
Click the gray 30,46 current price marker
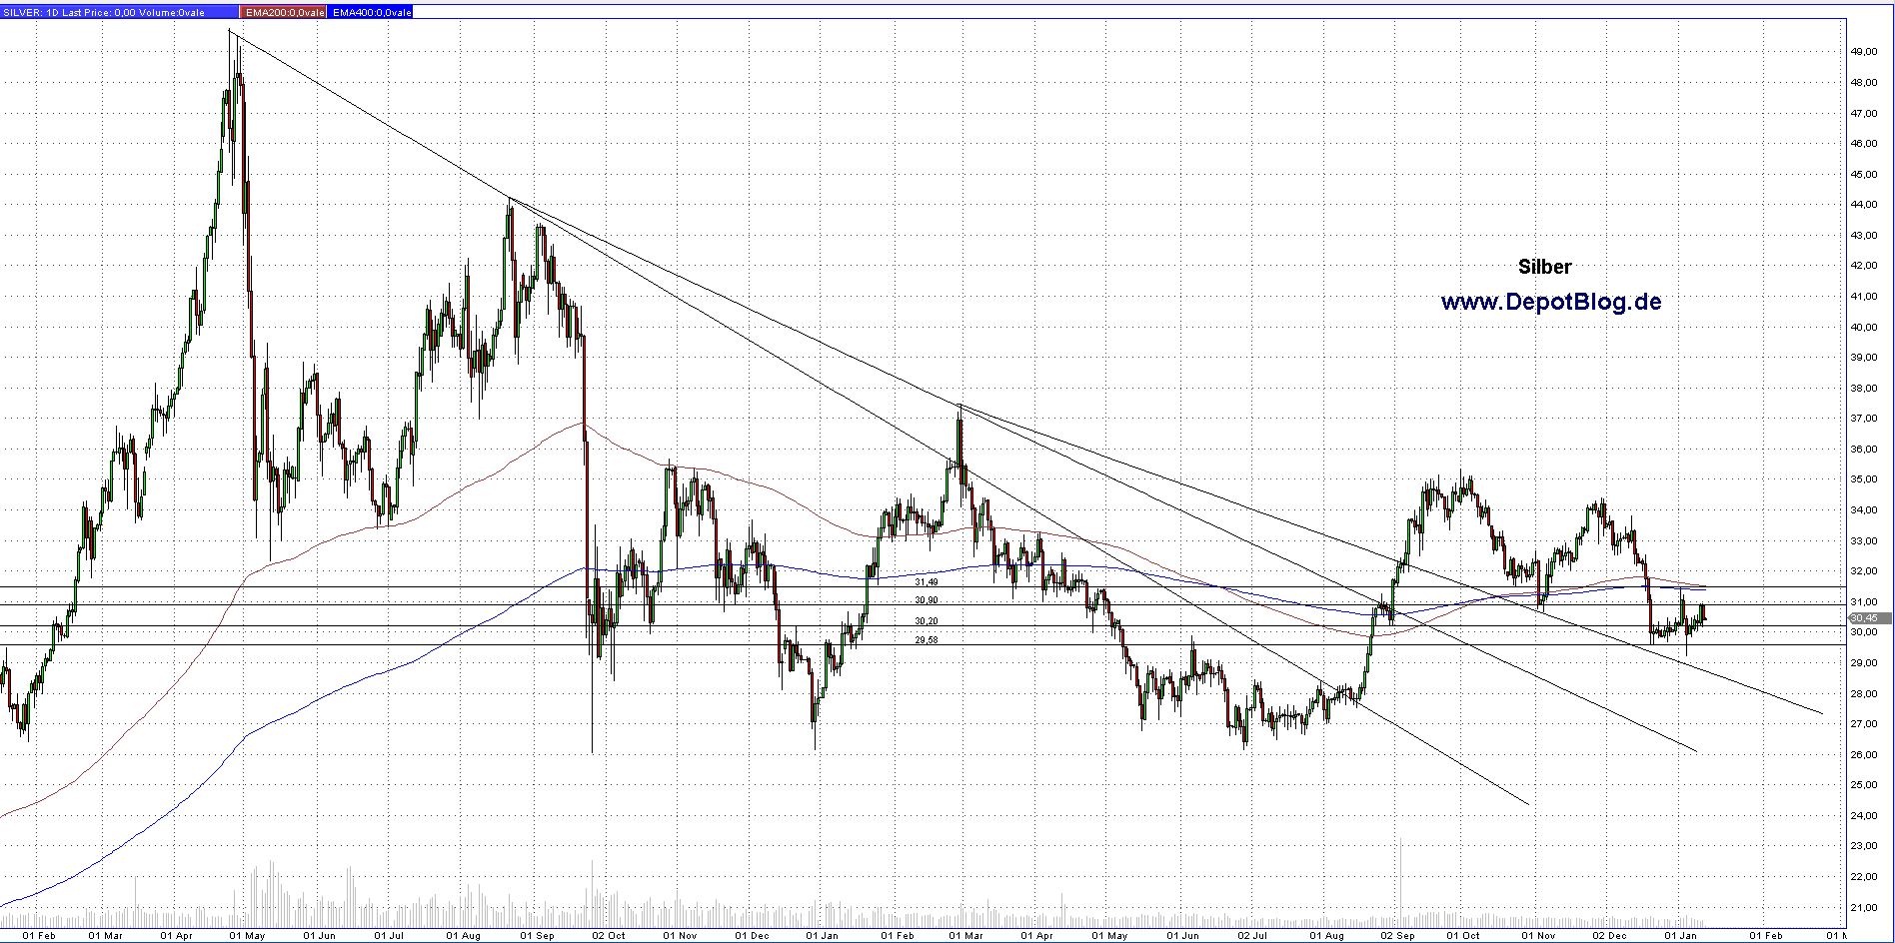click(1864, 618)
